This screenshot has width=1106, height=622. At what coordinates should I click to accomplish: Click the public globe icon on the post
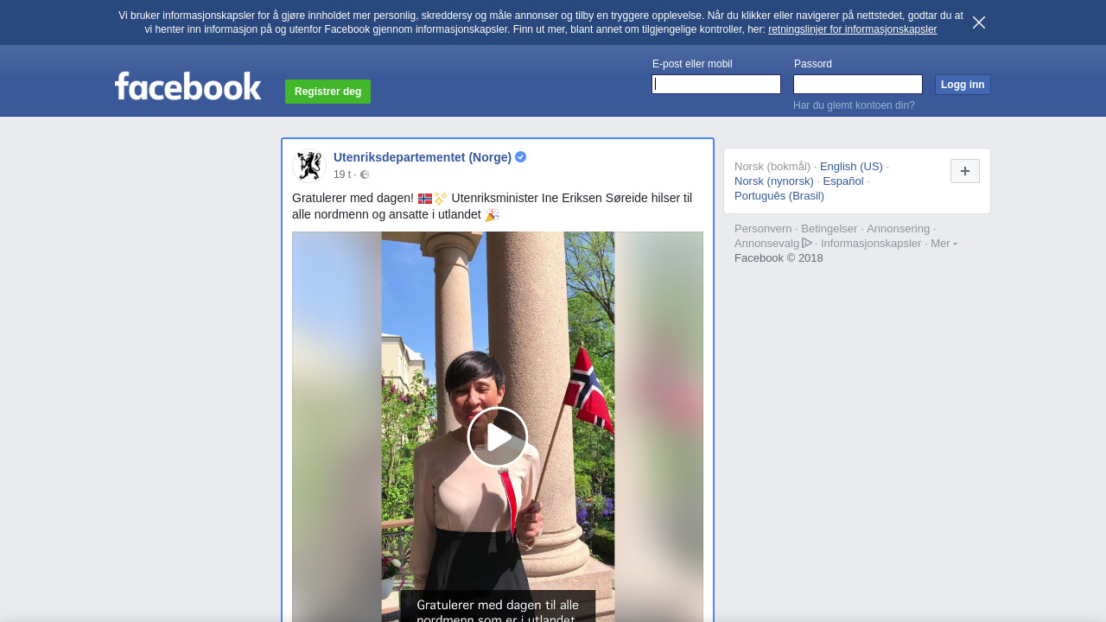point(365,175)
